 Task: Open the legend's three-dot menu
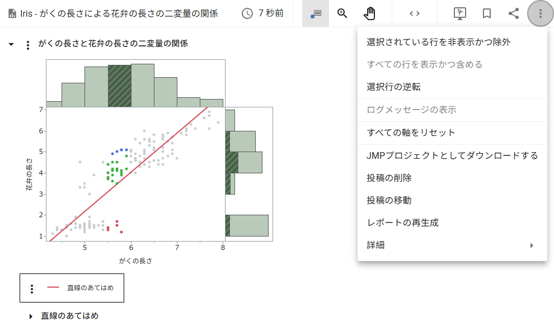pyautogui.click(x=32, y=289)
